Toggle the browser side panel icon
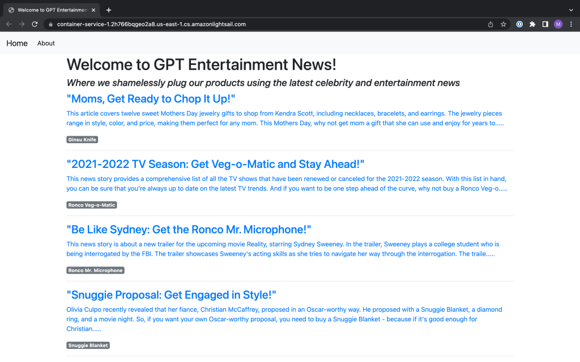This screenshot has width=580, height=362. click(545, 24)
